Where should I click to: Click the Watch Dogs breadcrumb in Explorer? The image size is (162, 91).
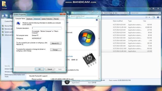coord(108,13)
